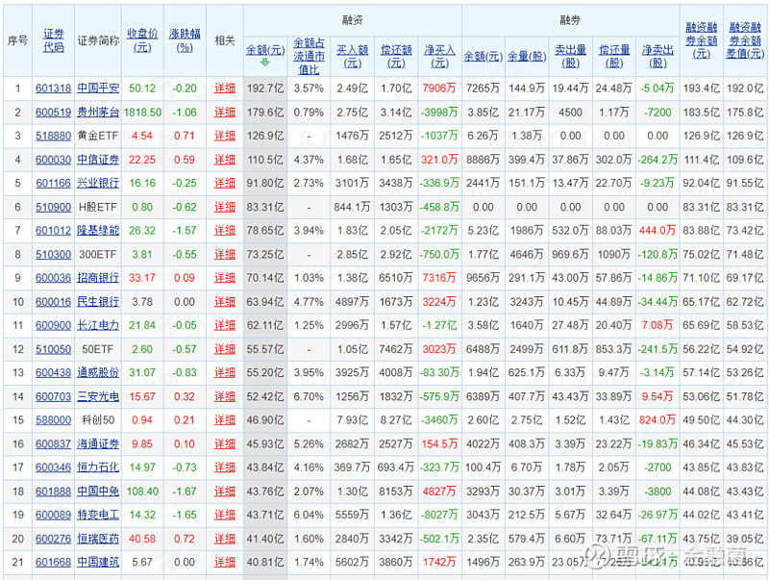Sort table by 涨跌幅(%) column header
769x580 pixels.
(185, 40)
